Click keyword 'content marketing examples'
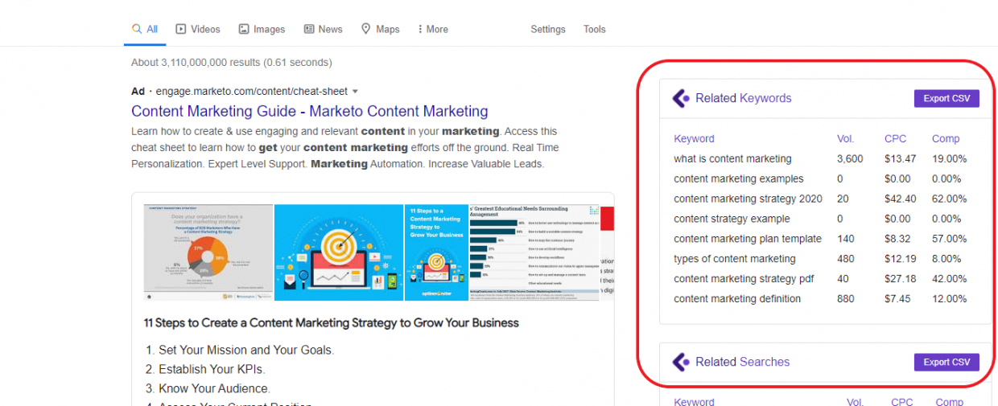This screenshot has height=406, width=998. pos(738,178)
